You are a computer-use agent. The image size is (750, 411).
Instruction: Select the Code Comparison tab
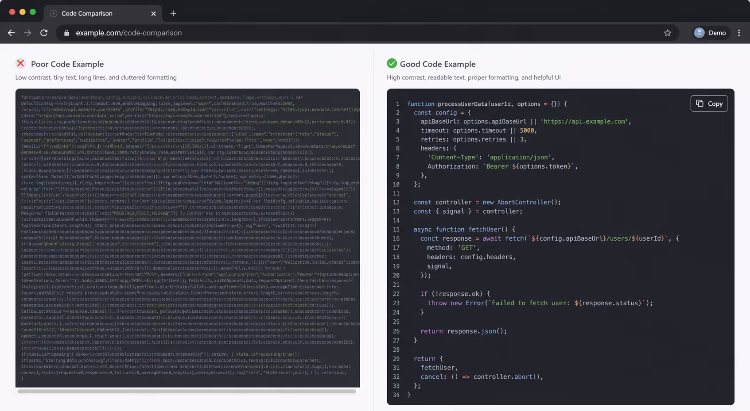pos(103,13)
